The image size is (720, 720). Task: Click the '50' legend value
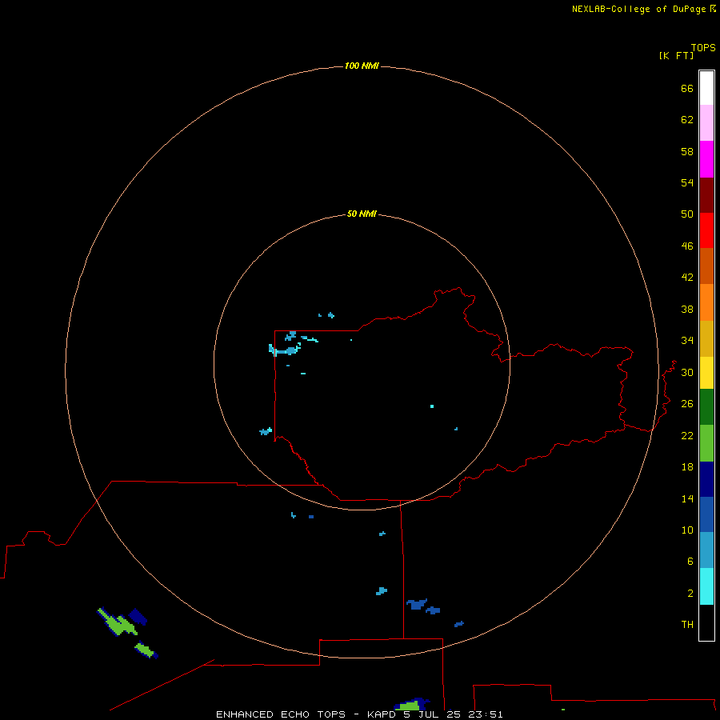pyautogui.click(x=687, y=214)
